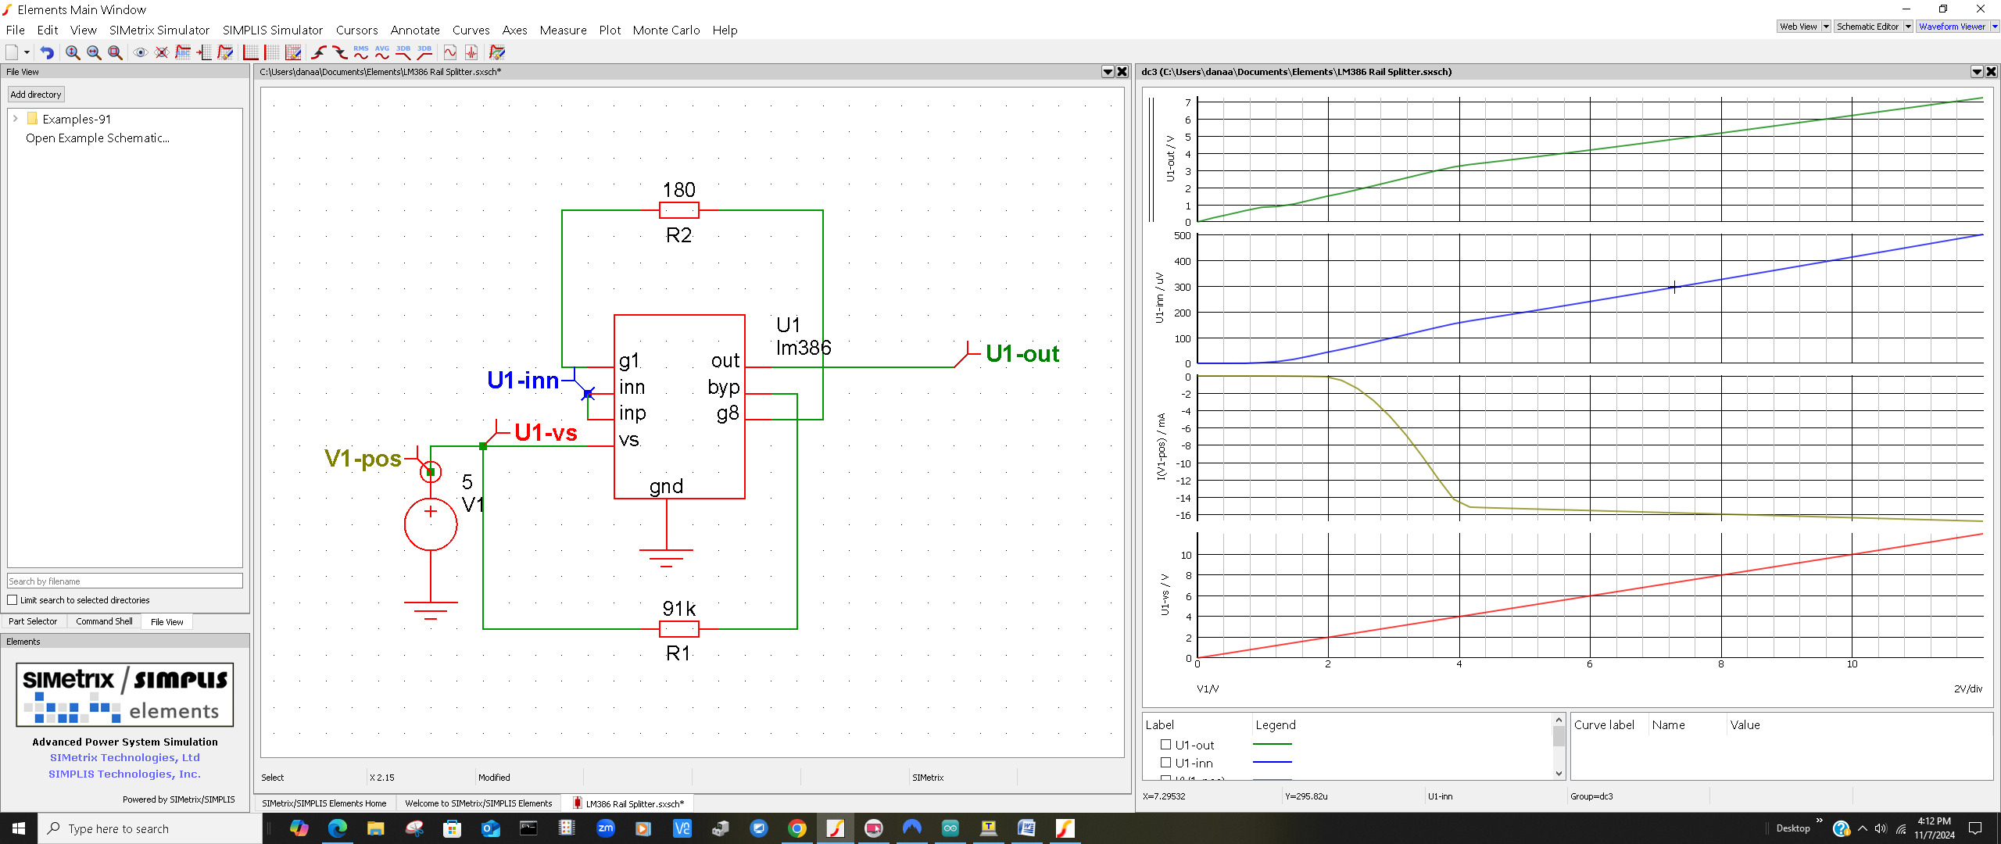2001x844 pixels.
Task: Select the File View tab
Action: click(x=166, y=622)
